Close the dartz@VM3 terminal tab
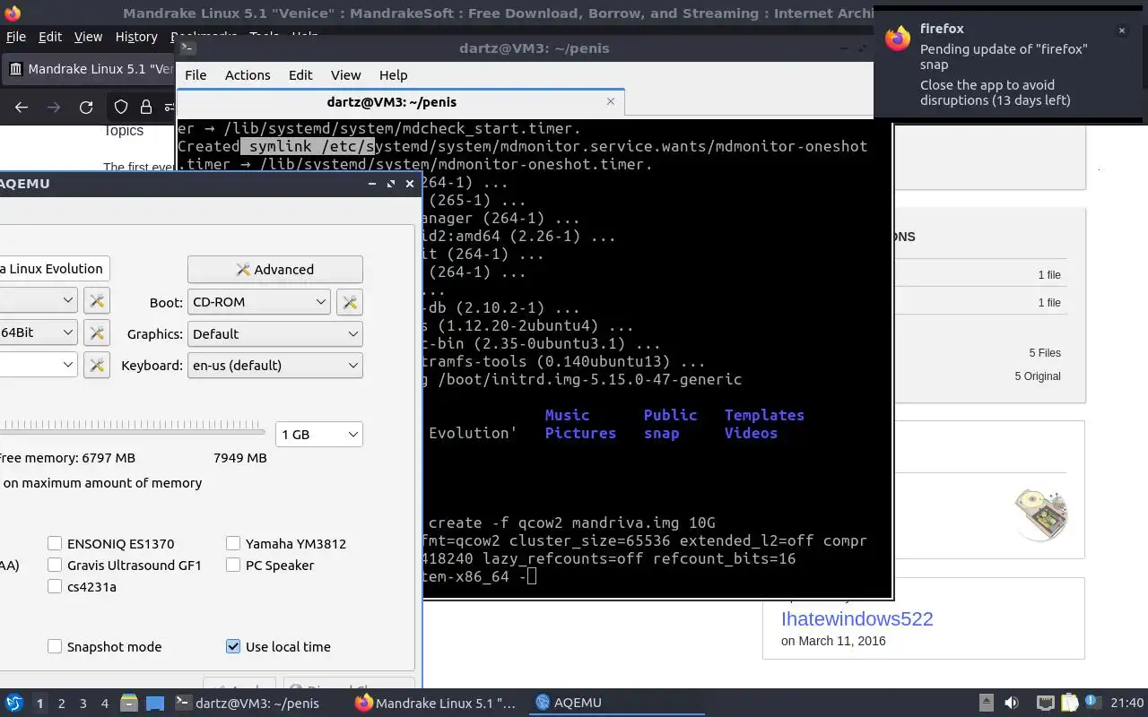 pos(611,101)
